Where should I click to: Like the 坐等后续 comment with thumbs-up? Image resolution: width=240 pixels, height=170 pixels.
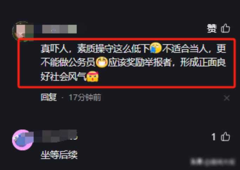coord(225,136)
